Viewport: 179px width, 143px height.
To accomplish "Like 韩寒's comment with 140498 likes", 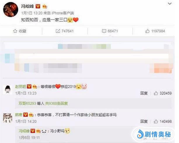I will click(x=156, y=121).
